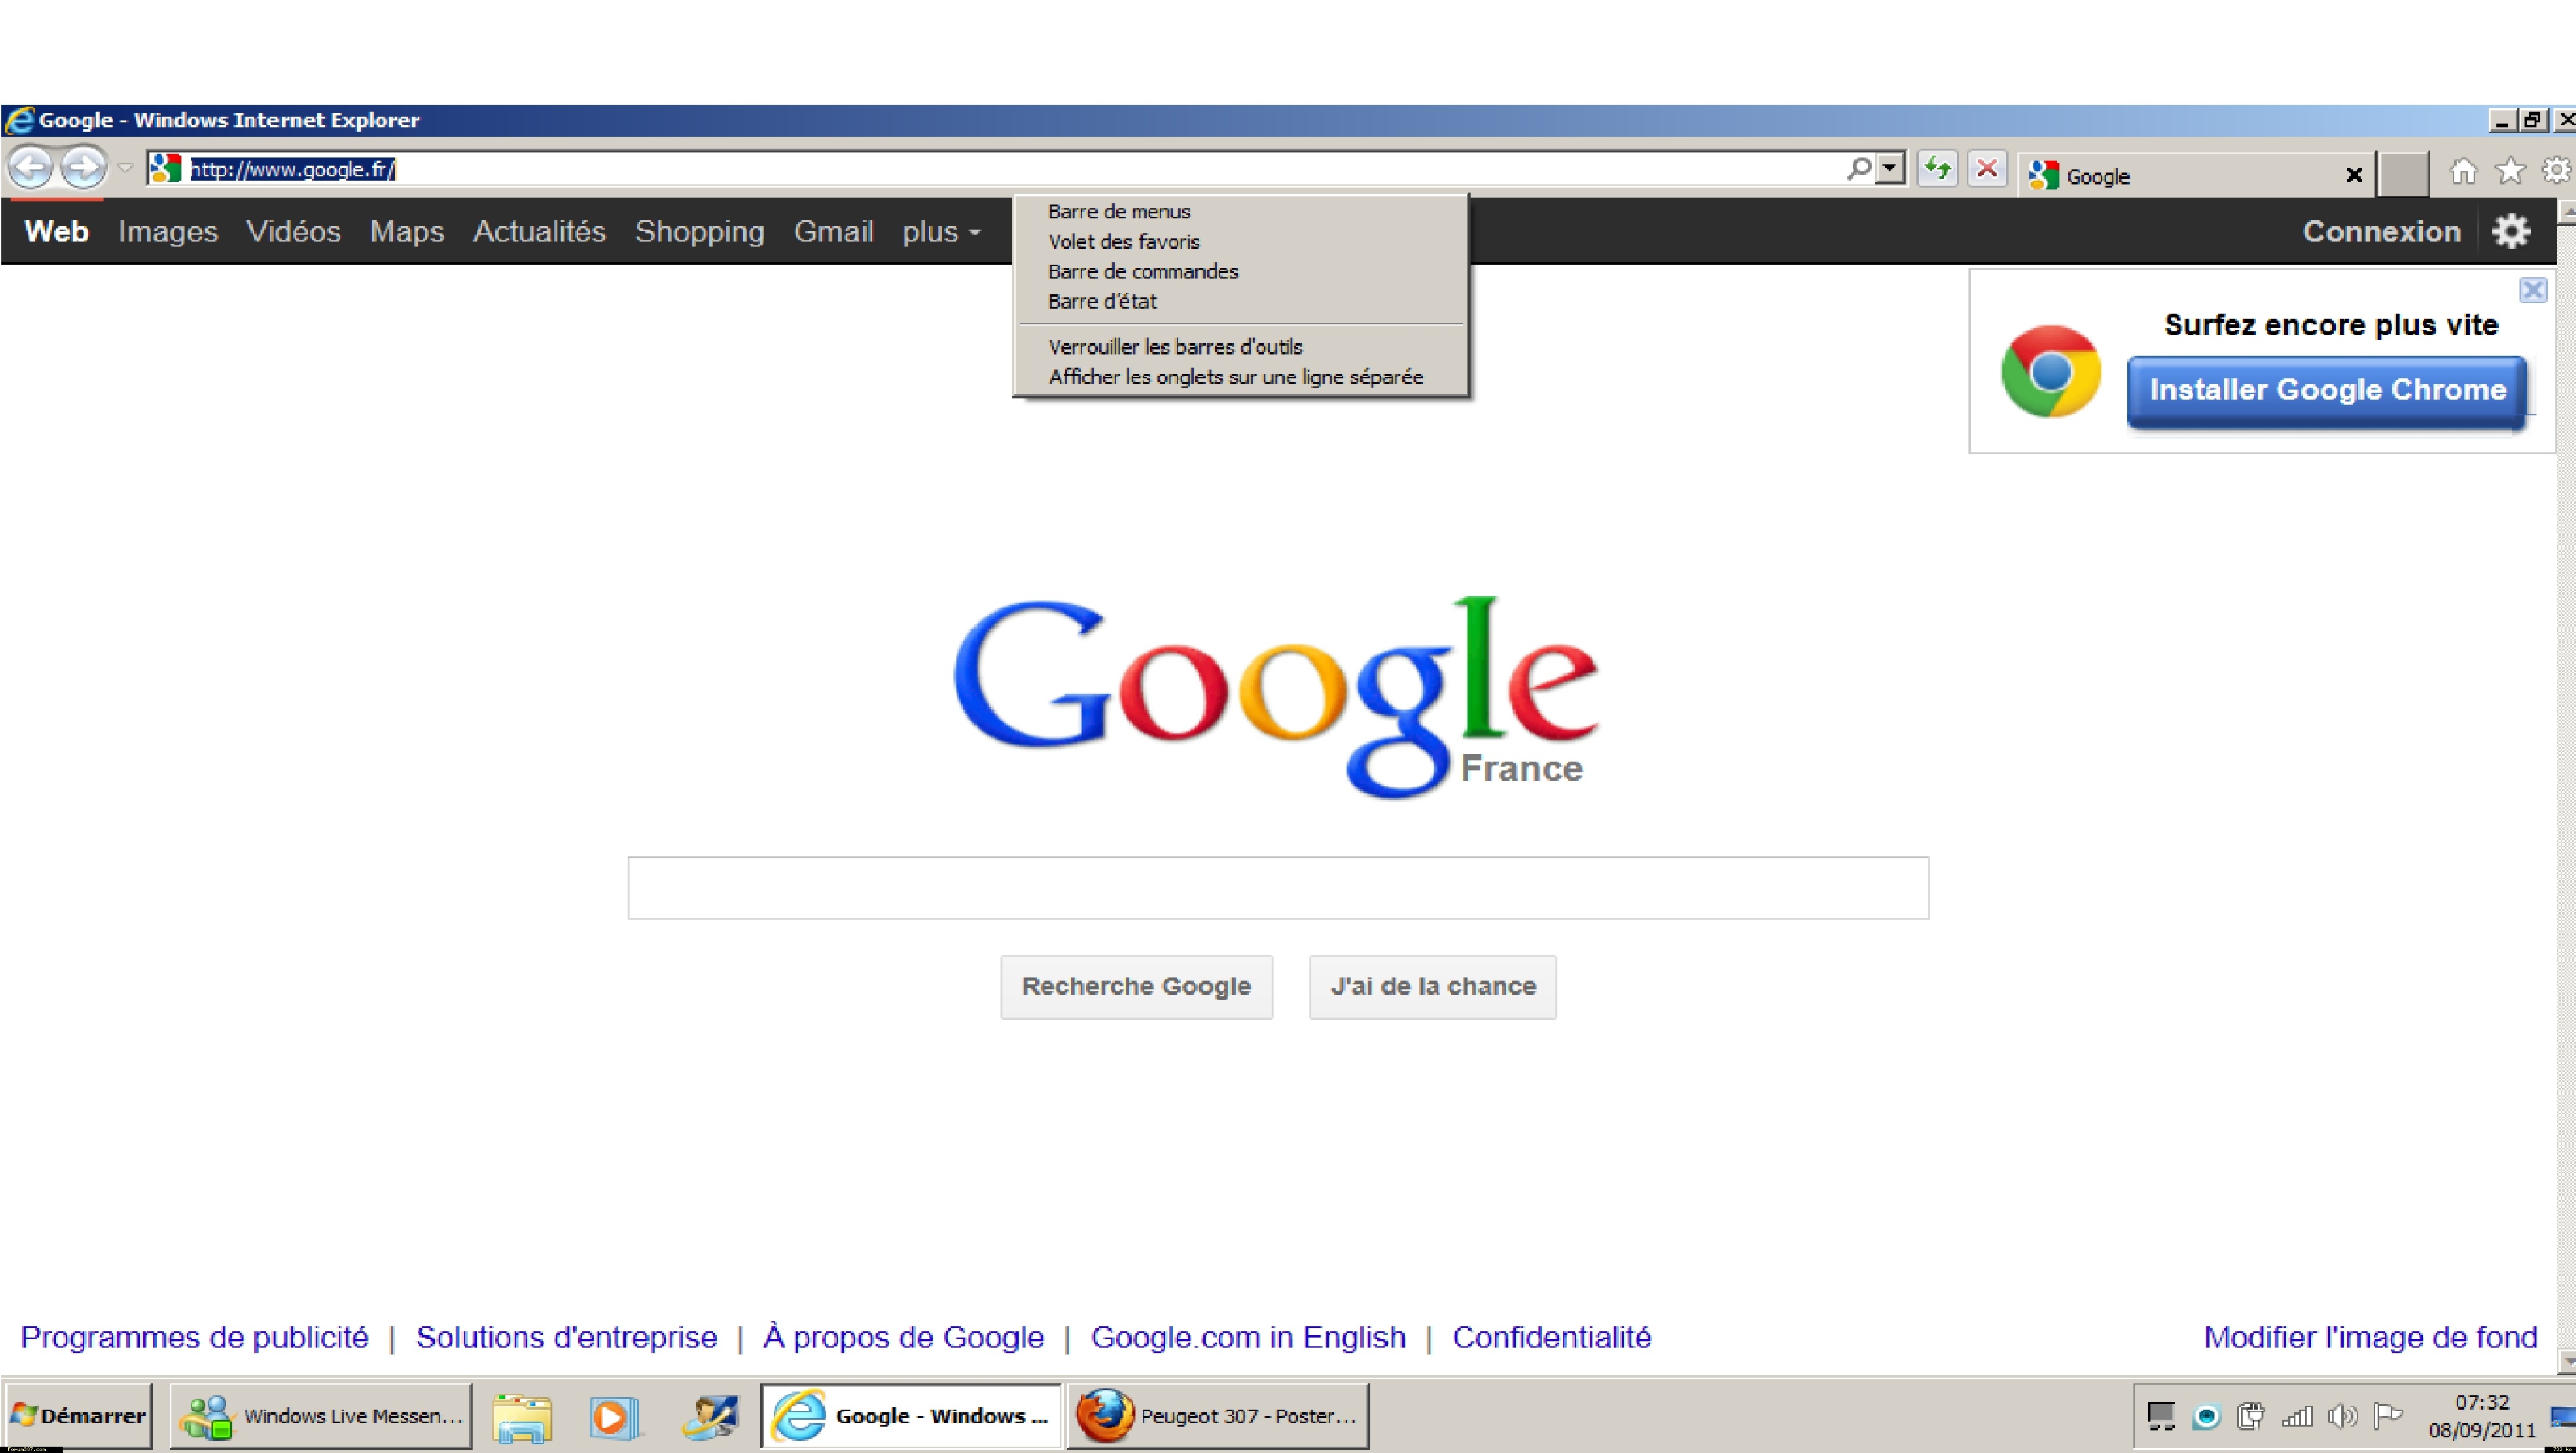This screenshot has height=1453, width=2576.
Task: Open Google.com in English link
Action: click(1248, 1337)
